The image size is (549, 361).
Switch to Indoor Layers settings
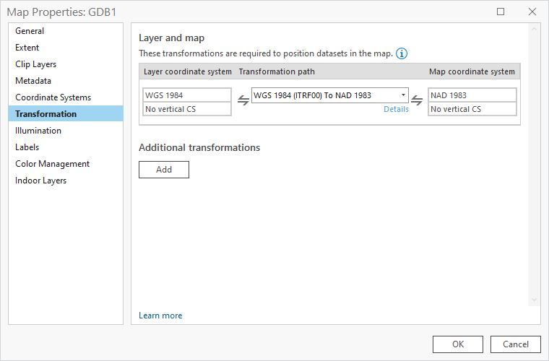pos(40,180)
